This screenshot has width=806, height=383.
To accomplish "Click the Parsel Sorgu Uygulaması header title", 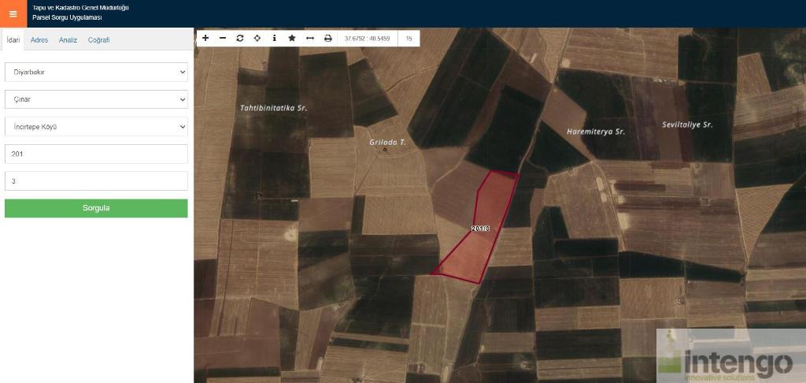I will click(x=68, y=17).
